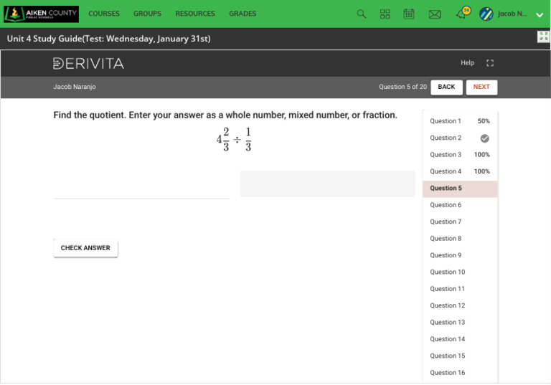
Task: Go to Question 6 in the list
Action: click(x=460, y=205)
